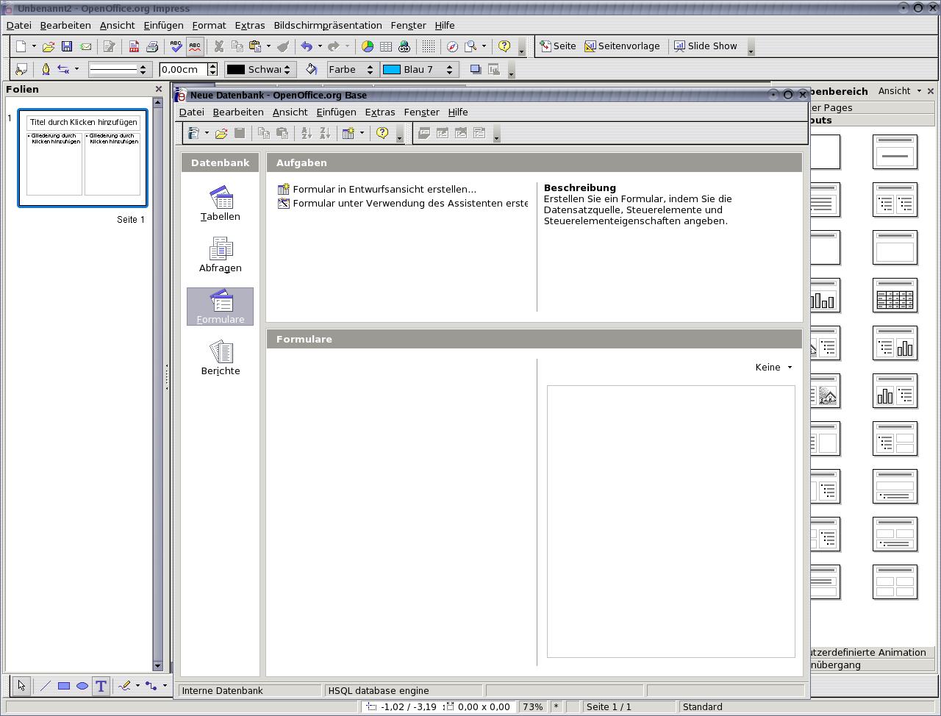Click the Impress help question mark icon
The image size is (941, 716).
click(504, 46)
